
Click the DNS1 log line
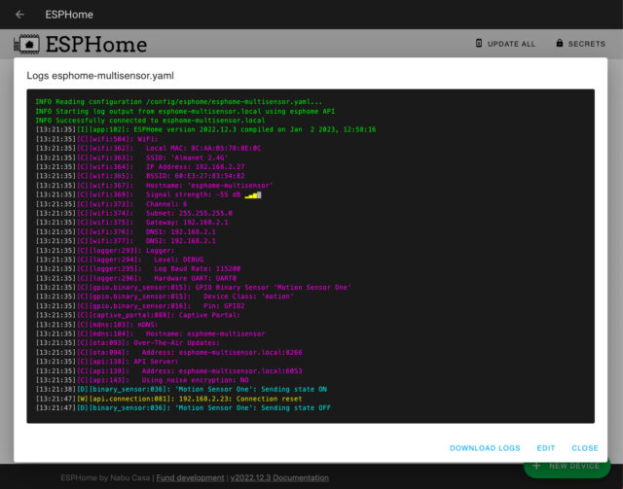point(126,231)
